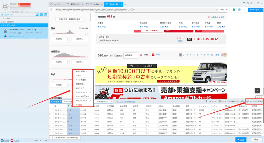264x143 pixels.
Task: Switch to the データ tab
Action: tap(94, 4)
